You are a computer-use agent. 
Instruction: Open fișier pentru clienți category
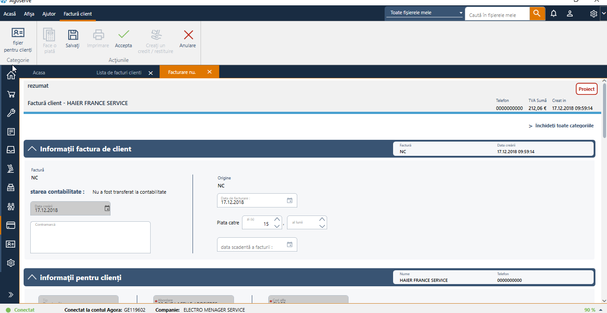click(18, 40)
